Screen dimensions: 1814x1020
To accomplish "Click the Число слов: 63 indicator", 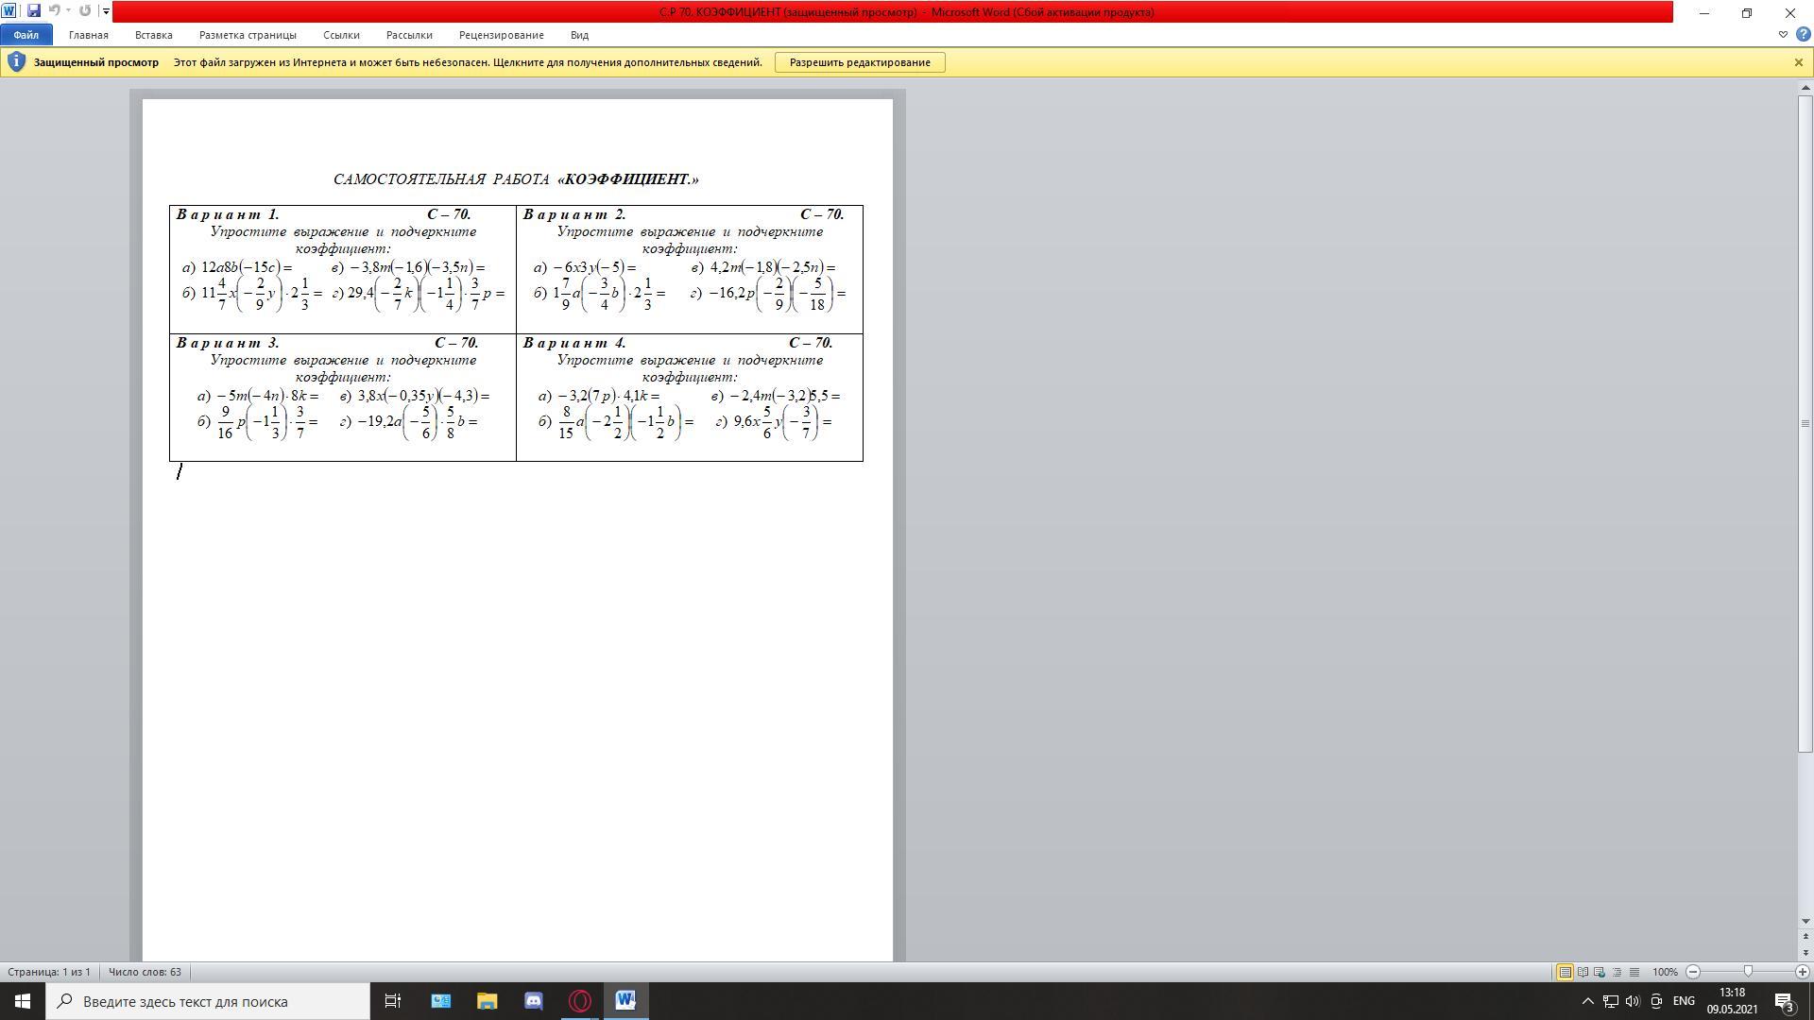I will tap(145, 972).
